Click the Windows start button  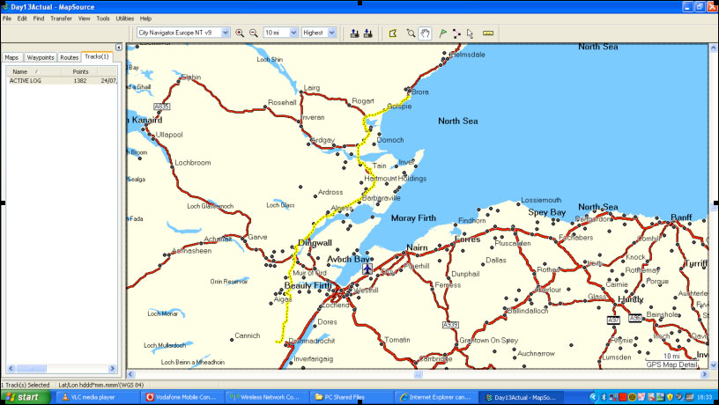pos(26,397)
